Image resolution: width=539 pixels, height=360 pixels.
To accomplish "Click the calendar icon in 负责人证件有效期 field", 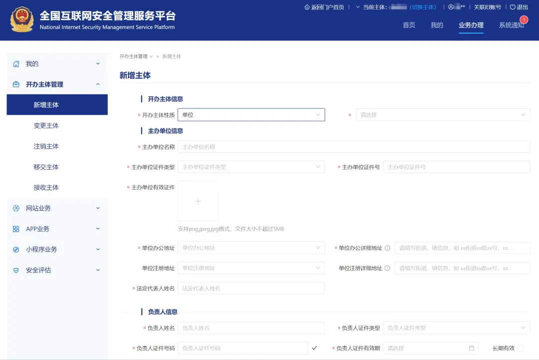I will coord(472,348).
